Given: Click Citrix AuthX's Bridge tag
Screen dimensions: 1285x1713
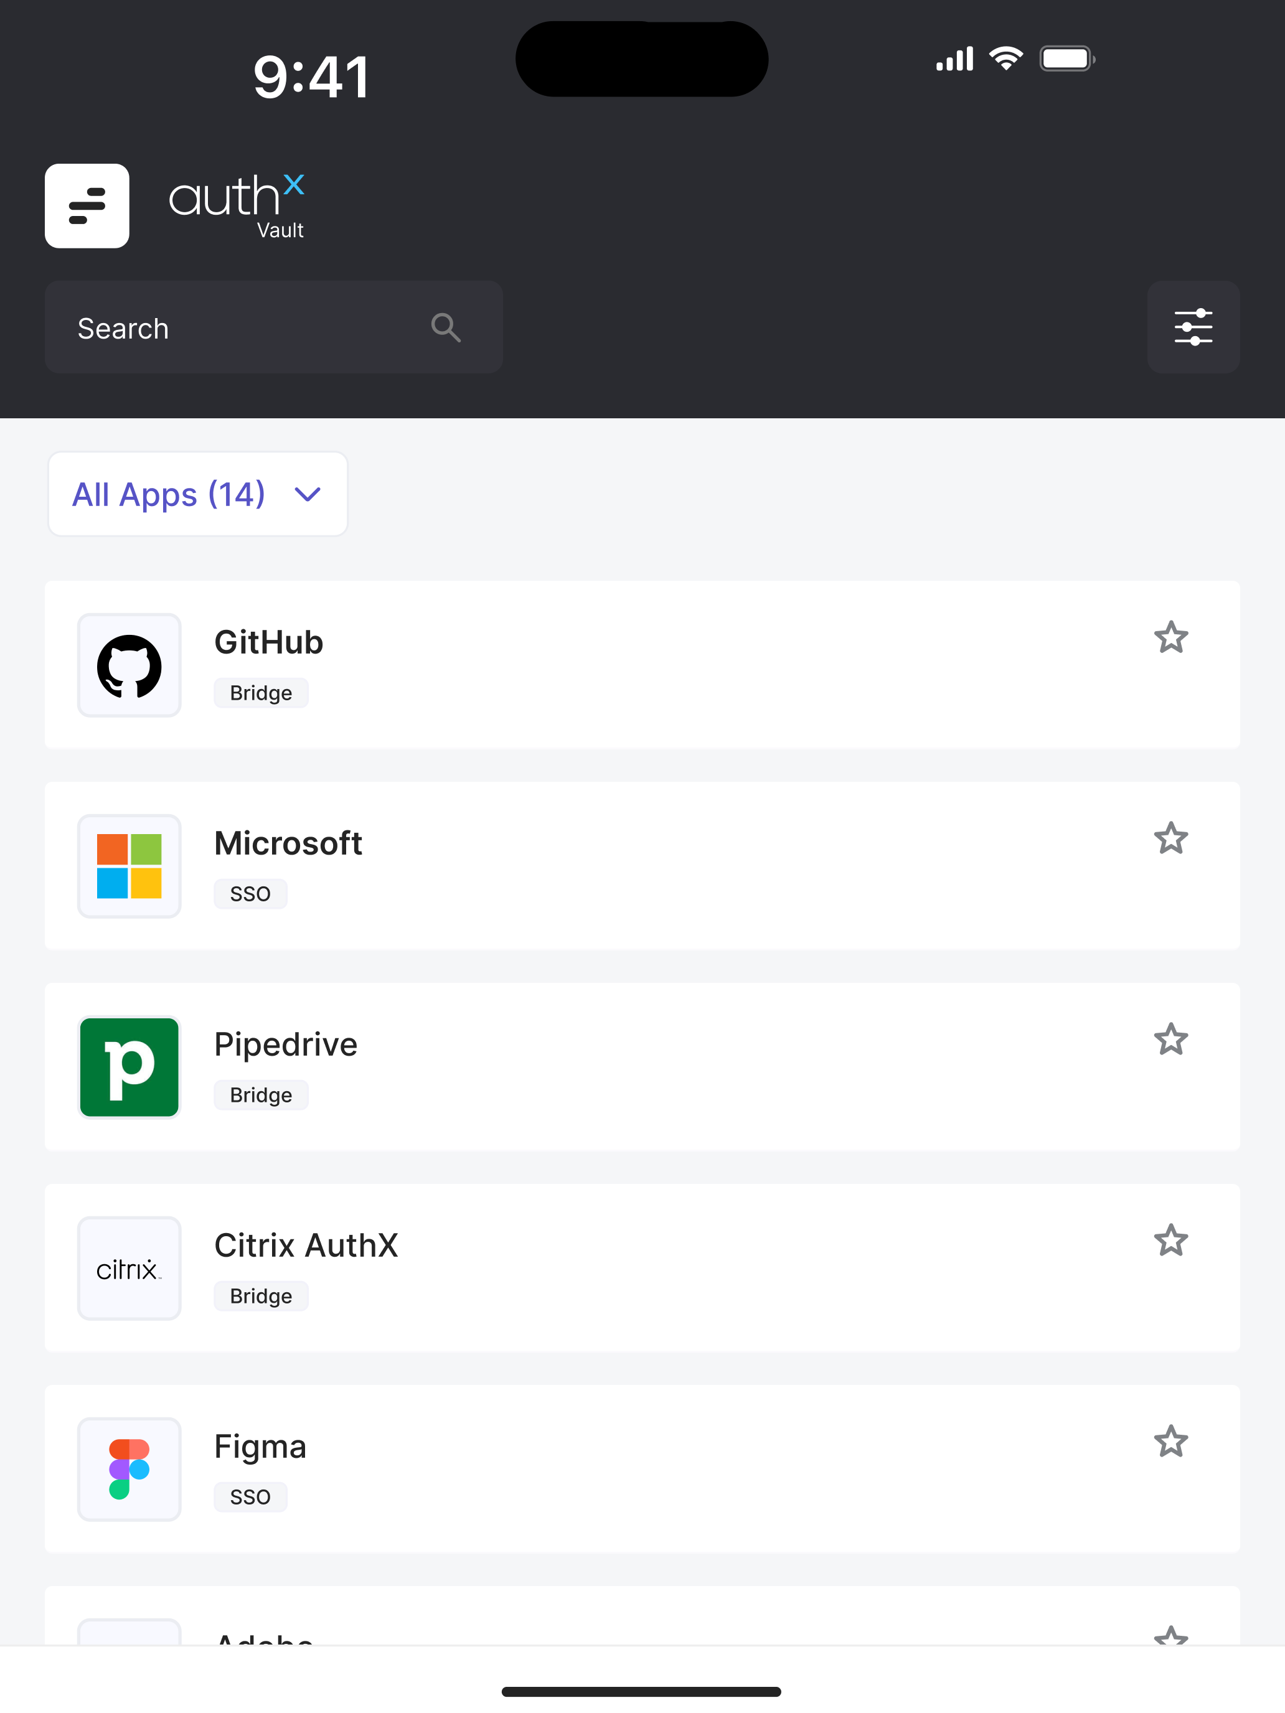Looking at the screenshot, I should point(261,1297).
